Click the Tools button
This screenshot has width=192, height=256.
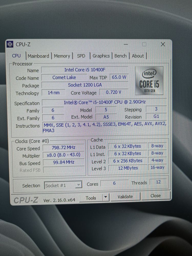[x=91, y=198]
